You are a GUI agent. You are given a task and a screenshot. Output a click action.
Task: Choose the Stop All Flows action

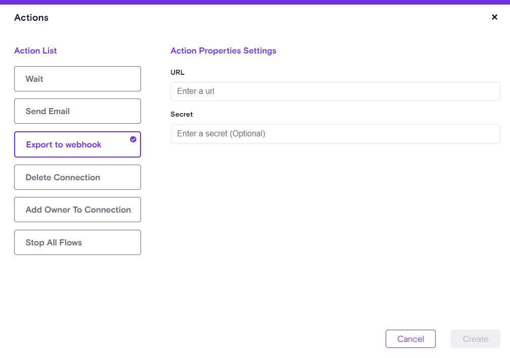pyautogui.click(x=77, y=242)
